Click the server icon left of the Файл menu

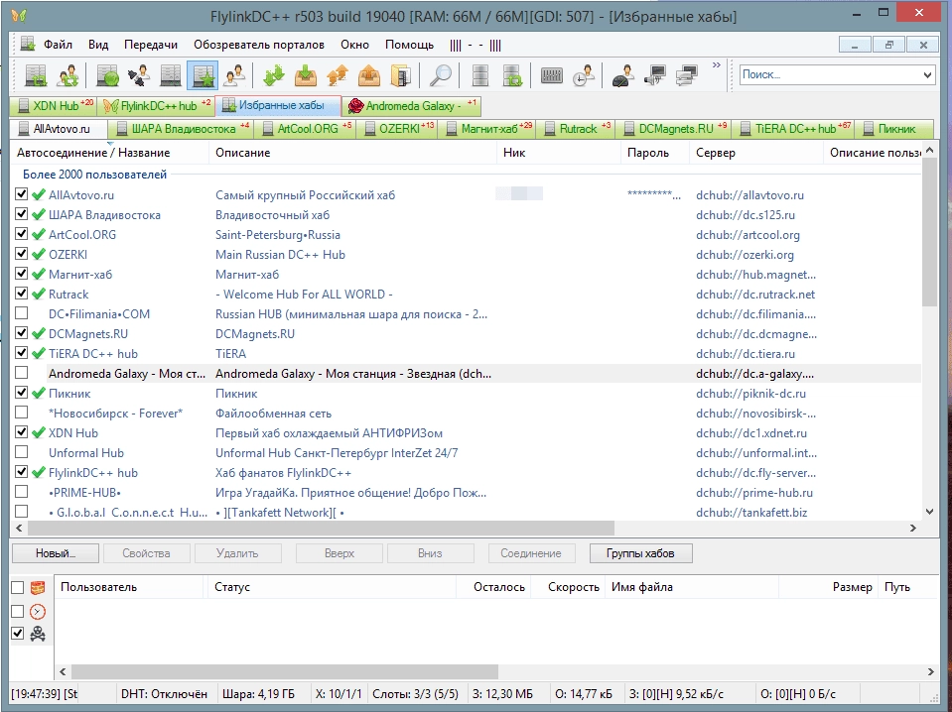point(28,44)
